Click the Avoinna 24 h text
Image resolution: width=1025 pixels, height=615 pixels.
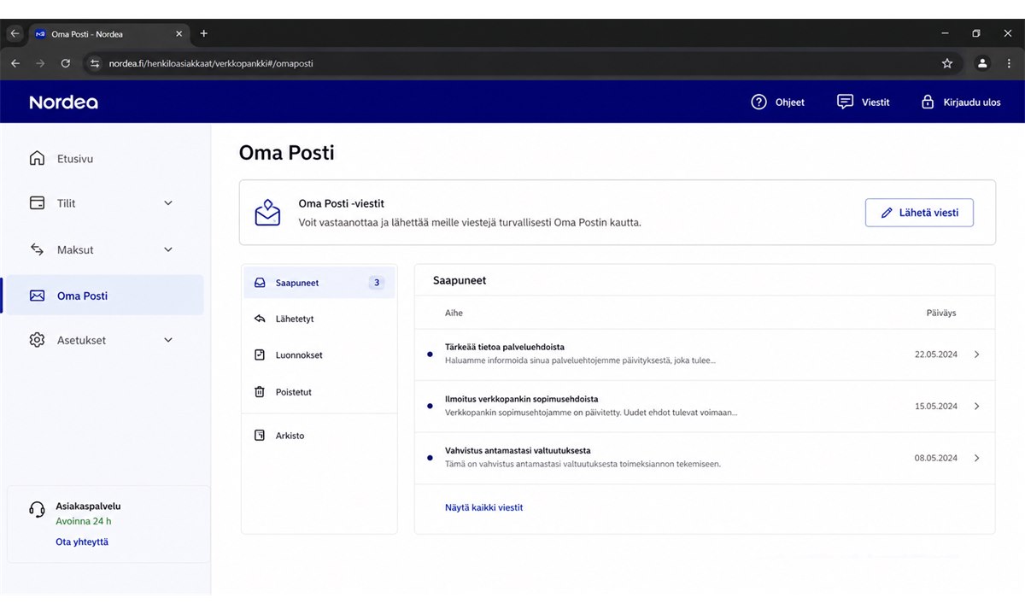tap(84, 521)
